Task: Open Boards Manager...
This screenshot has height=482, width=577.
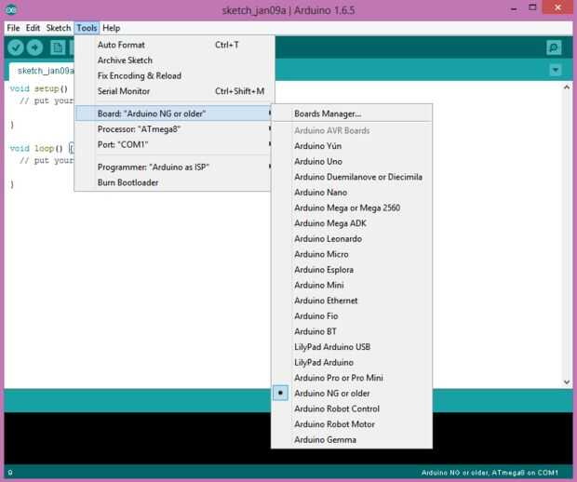Action: point(352,114)
